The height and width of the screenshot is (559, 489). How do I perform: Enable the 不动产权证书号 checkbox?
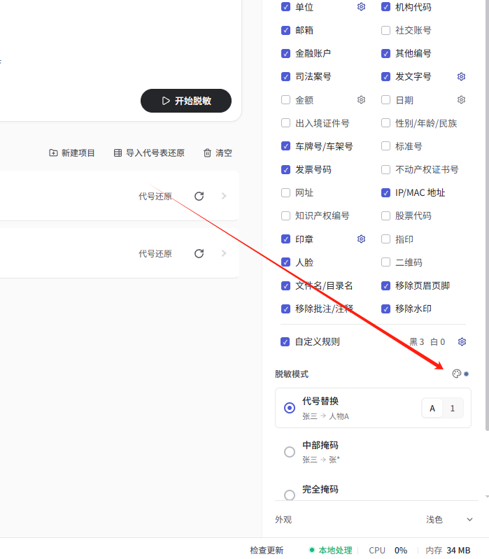[x=385, y=169]
